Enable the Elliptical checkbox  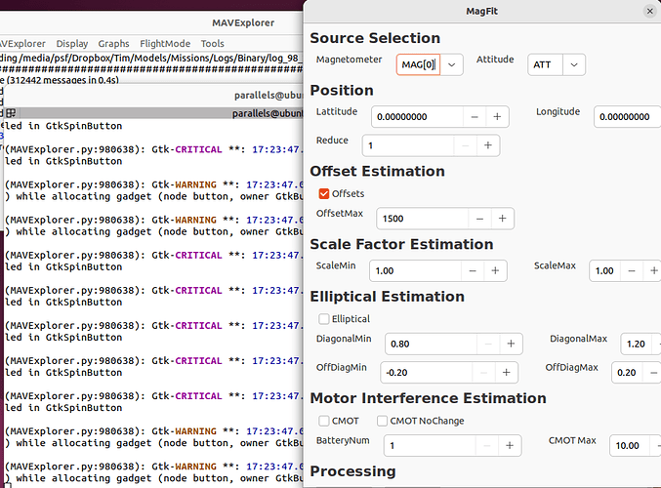point(324,319)
